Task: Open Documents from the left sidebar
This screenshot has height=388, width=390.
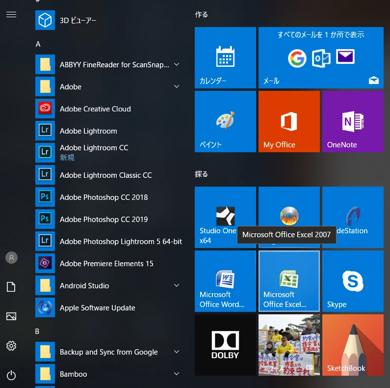Action: [11, 287]
